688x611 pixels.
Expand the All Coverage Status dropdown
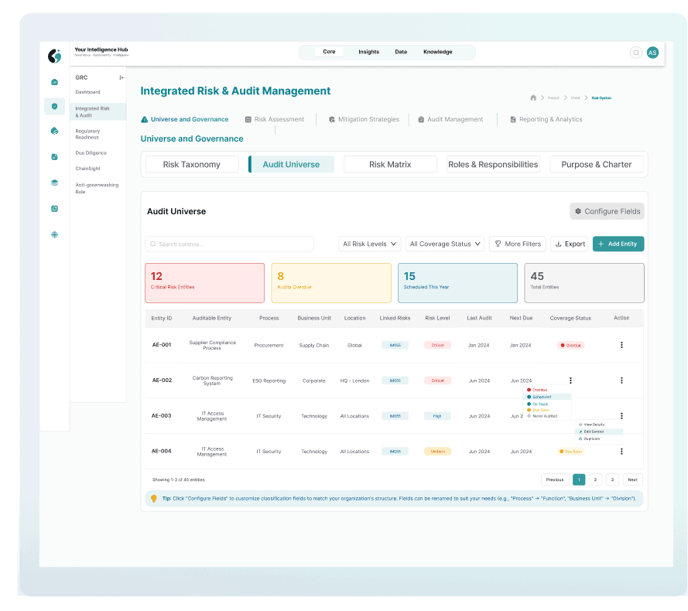[445, 244]
